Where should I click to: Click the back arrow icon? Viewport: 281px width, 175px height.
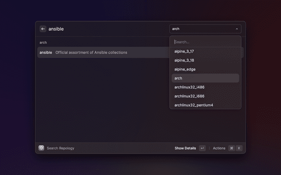point(43,29)
